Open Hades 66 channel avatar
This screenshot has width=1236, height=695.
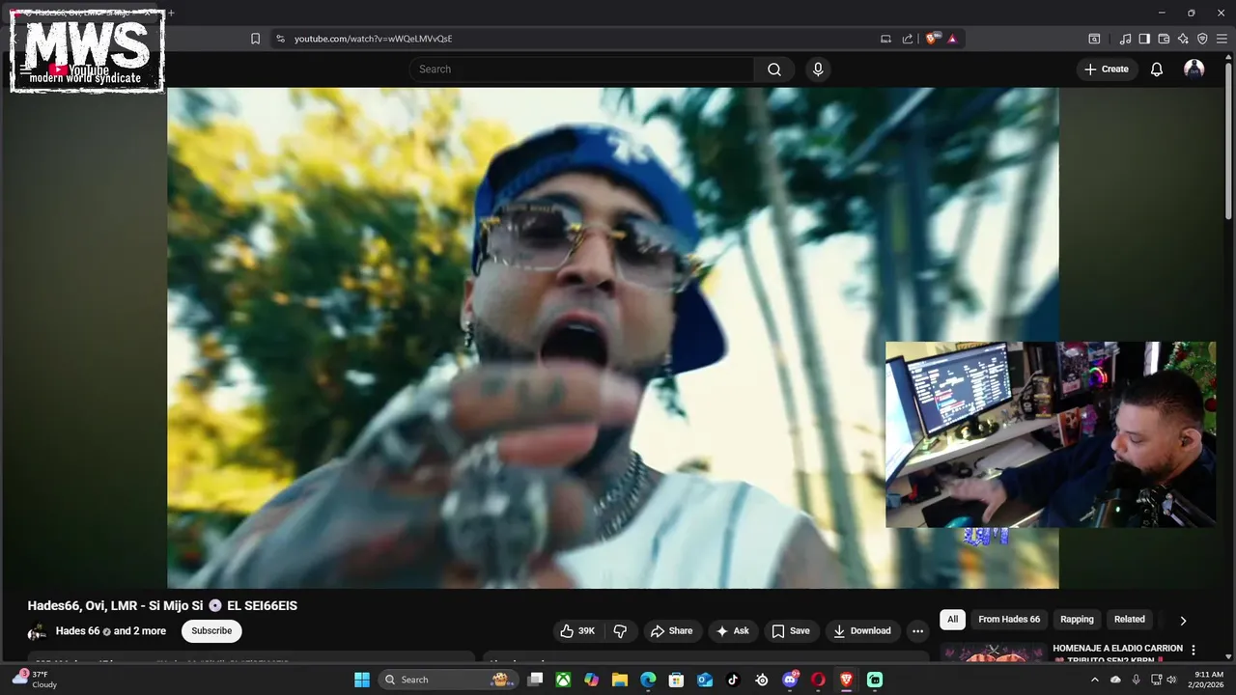click(37, 632)
